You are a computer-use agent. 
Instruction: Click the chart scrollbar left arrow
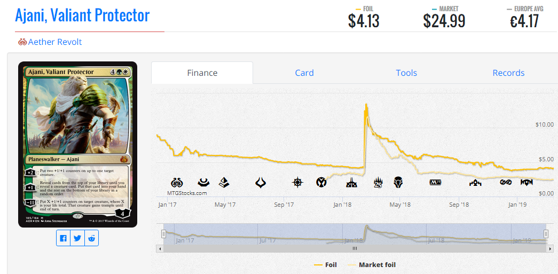[x=160, y=249]
